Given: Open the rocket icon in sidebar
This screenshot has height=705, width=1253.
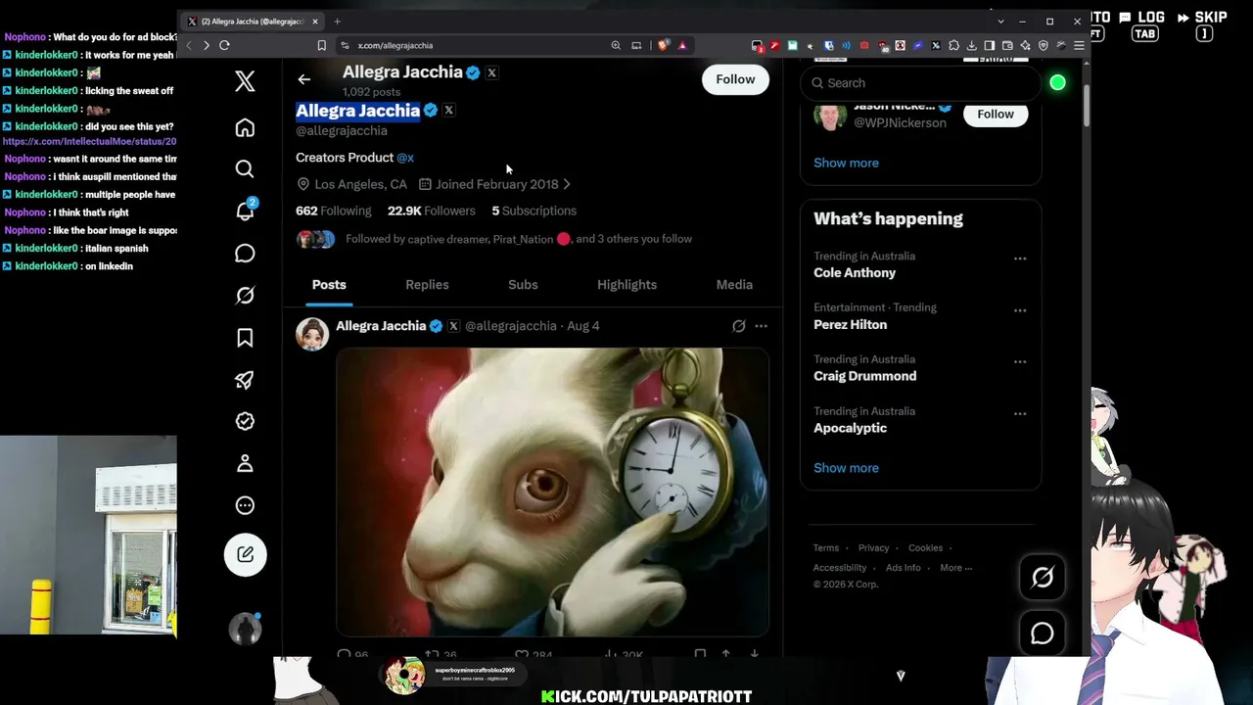Looking at the screenshot, I should (245, 380).
